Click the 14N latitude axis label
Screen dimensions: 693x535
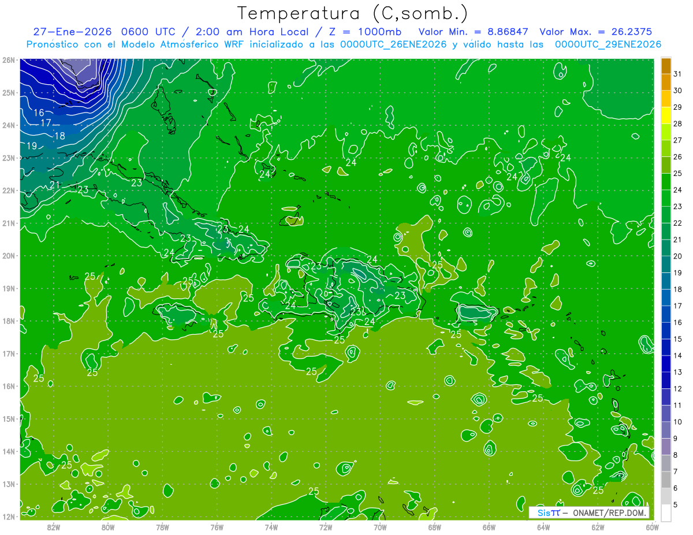tap(8, 451)
